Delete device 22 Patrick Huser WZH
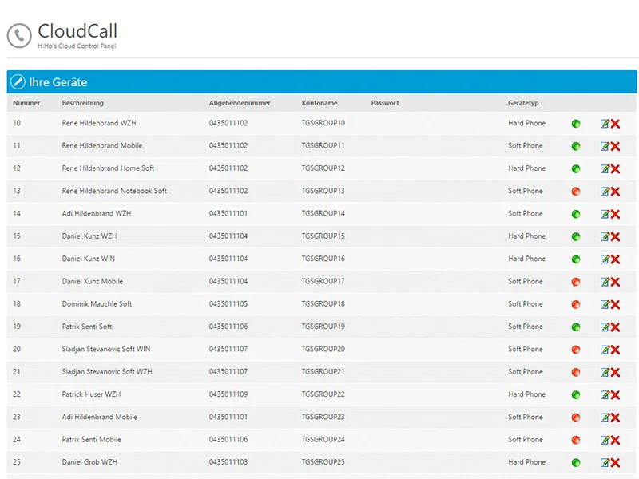Viewport: 639px width, 479px height. tap(616, 395)
